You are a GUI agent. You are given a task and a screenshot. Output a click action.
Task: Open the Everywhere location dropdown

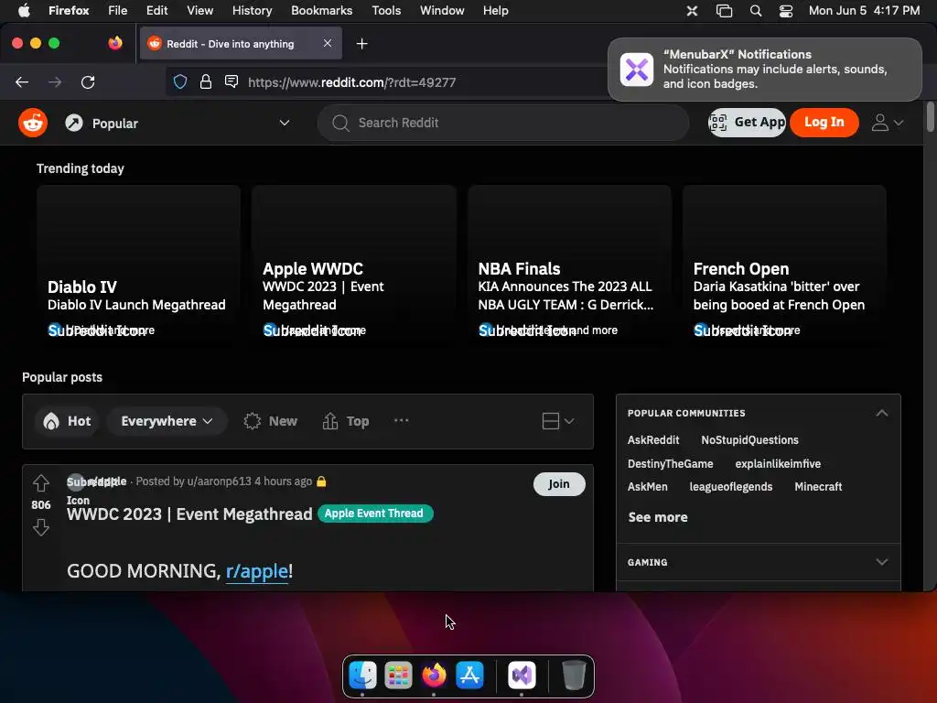tap(167, 421)
